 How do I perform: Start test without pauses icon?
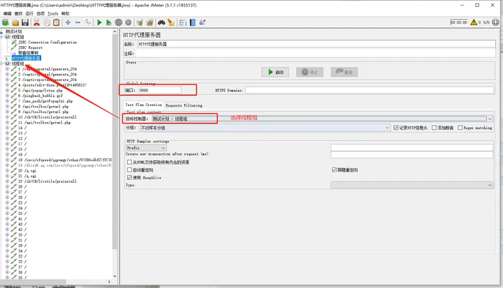pyautogui.click(x=109, y=22)
